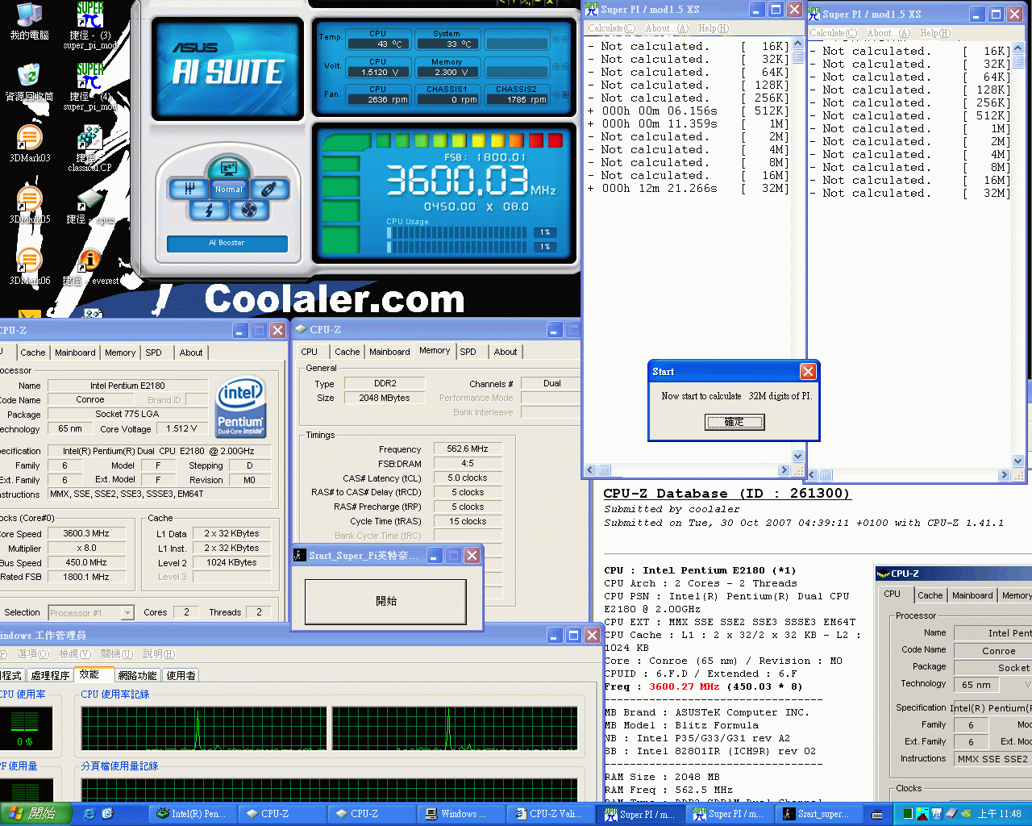Click the keyboard language bar icon
This screenshot has height=826, width=1032.
pos(877,815)
